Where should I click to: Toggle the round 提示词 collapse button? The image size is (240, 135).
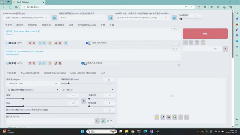coord(7,43)
